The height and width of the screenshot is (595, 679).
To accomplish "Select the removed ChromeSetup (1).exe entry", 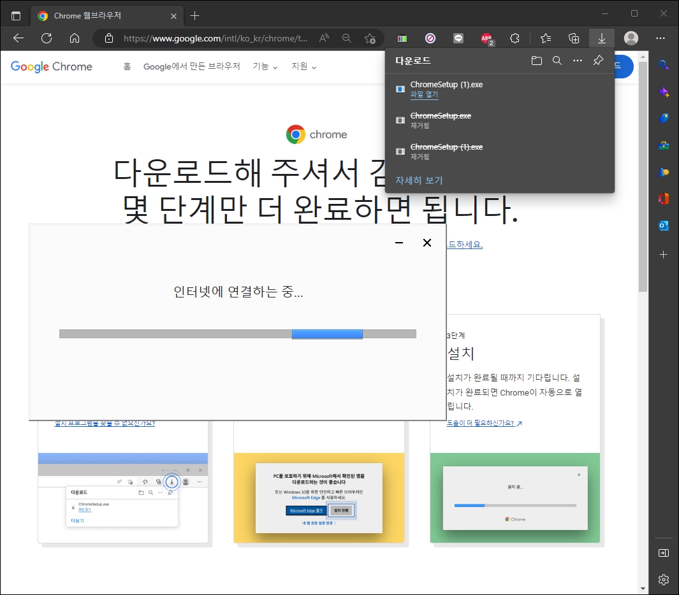I will click(499, 152).
